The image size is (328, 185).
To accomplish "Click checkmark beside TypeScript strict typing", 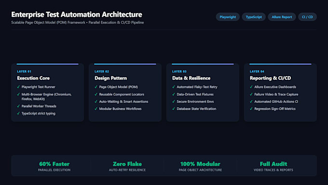I will 18,113.
